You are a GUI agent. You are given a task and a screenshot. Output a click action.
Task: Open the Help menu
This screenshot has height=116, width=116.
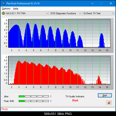pyautogui.click(x=16, y=9)
